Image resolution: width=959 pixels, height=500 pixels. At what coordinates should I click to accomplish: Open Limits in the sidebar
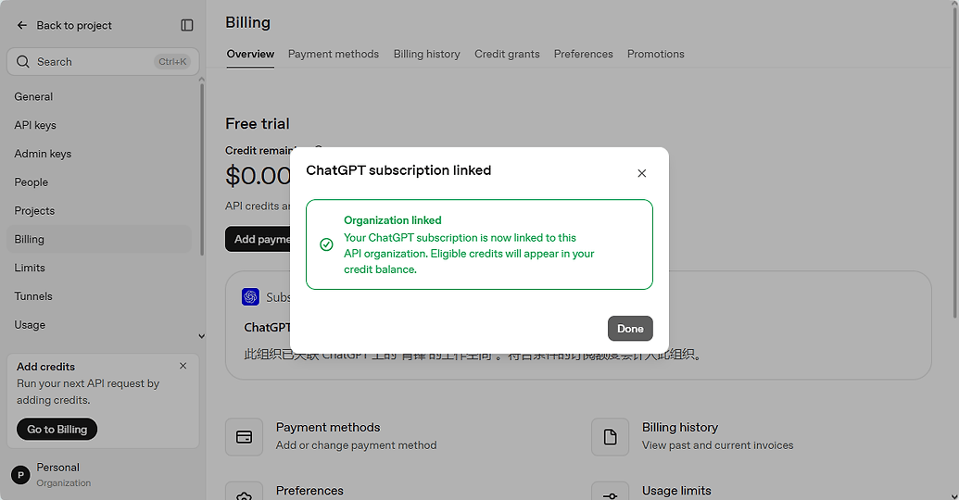tap(99, 268)
